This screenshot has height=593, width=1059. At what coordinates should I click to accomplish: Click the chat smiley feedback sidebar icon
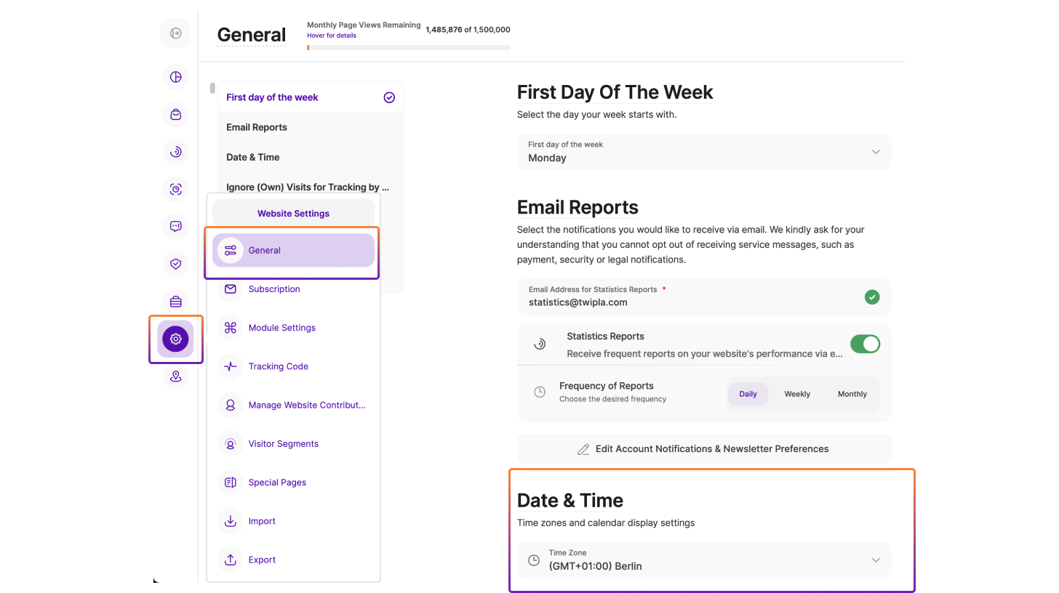pos(175,226)
